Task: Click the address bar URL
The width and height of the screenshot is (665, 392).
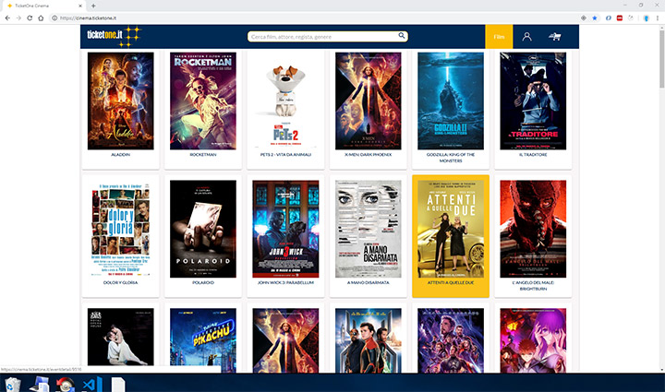Action: click(89, 18)
